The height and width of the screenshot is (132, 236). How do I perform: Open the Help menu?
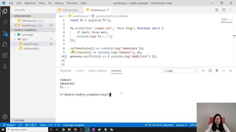pos(83,3)
